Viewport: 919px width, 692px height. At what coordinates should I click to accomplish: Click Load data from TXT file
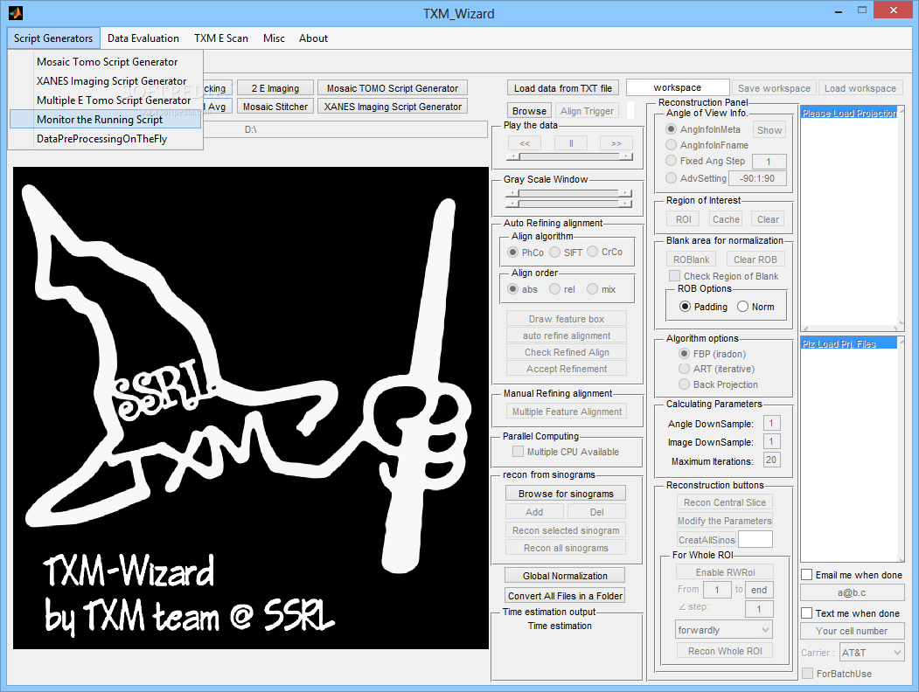click(562, 88)
